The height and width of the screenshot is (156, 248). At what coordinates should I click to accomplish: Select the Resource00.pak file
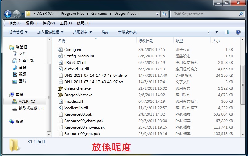[x=78, y=114]
